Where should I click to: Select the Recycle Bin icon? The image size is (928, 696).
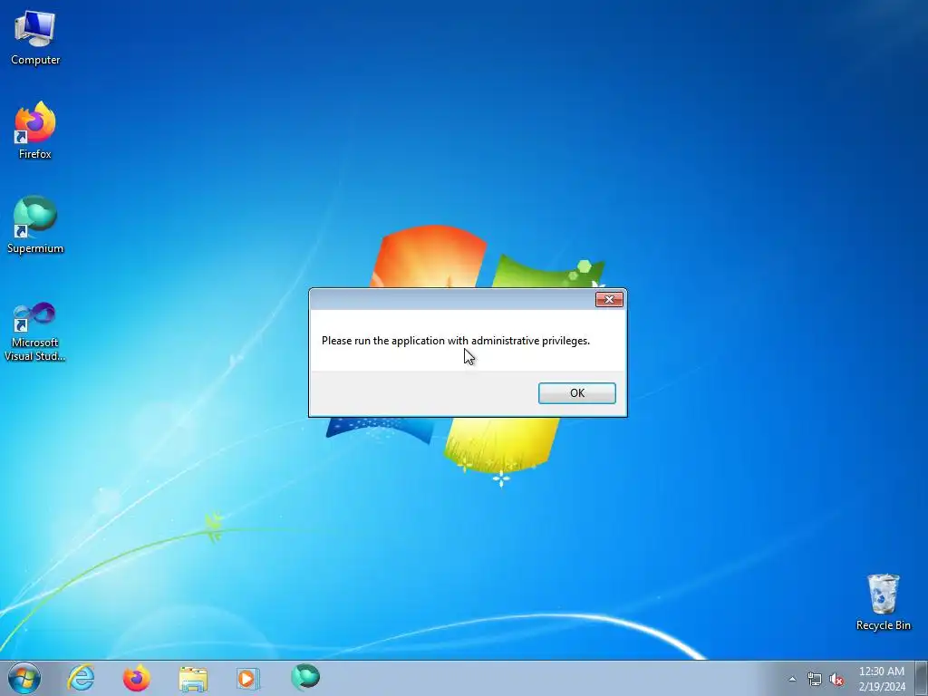pos(883,602)
